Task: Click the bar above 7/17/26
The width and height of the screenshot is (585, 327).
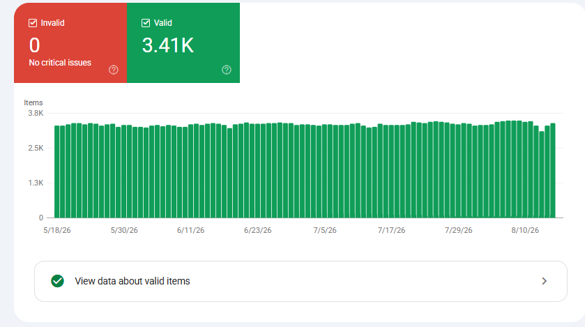Action: pos(391,172)
